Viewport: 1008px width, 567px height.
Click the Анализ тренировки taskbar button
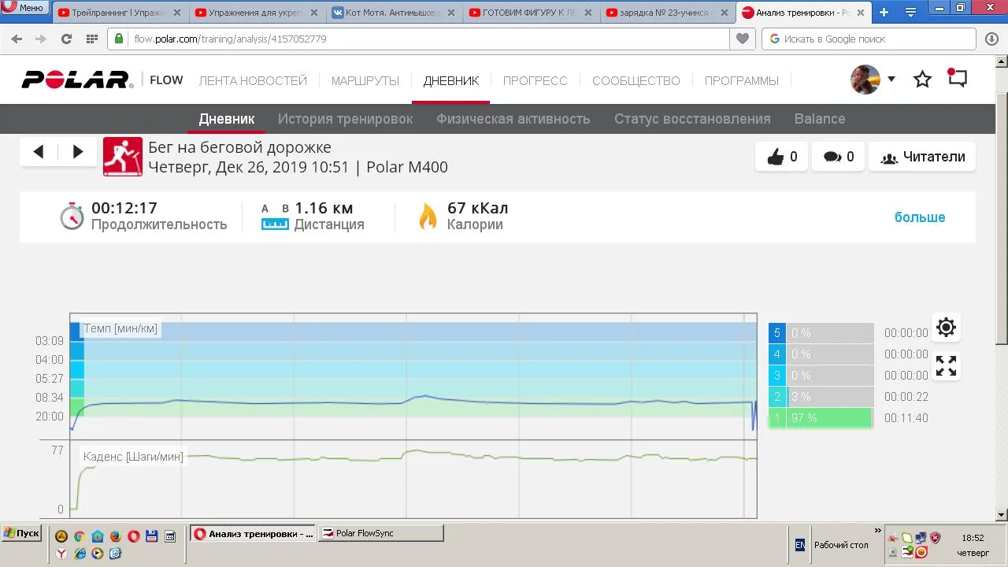(253, 533)
